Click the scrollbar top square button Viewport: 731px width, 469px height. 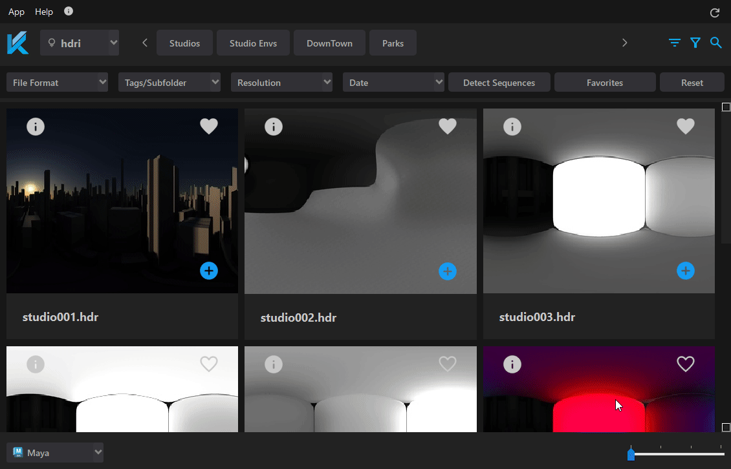pos(726,107)
